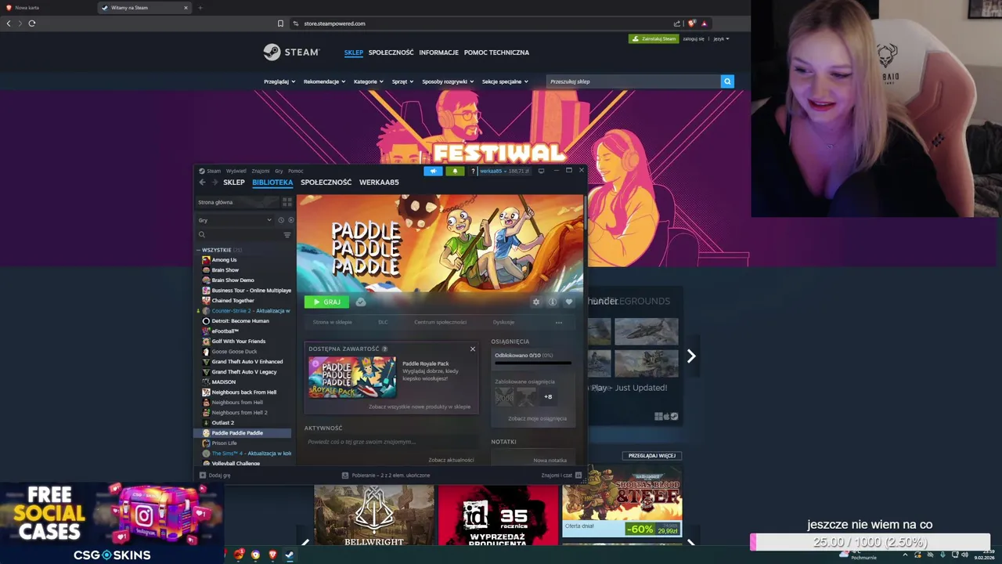Open Strona w sklepie link

(333, 322)
